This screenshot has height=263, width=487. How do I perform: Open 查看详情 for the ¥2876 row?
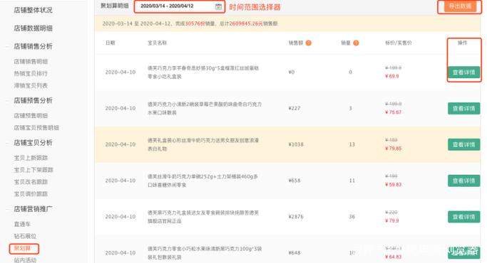(463, 217)
